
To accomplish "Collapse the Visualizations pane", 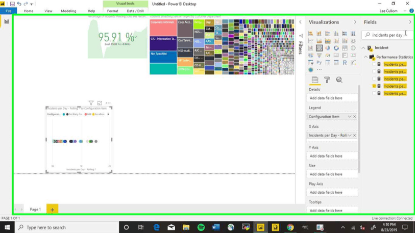I will pos(355,22).
